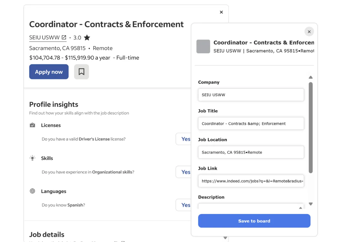The image size is (337, 242).
Task: Close the save-to-board popup
Action: click(x=309, y=32)
